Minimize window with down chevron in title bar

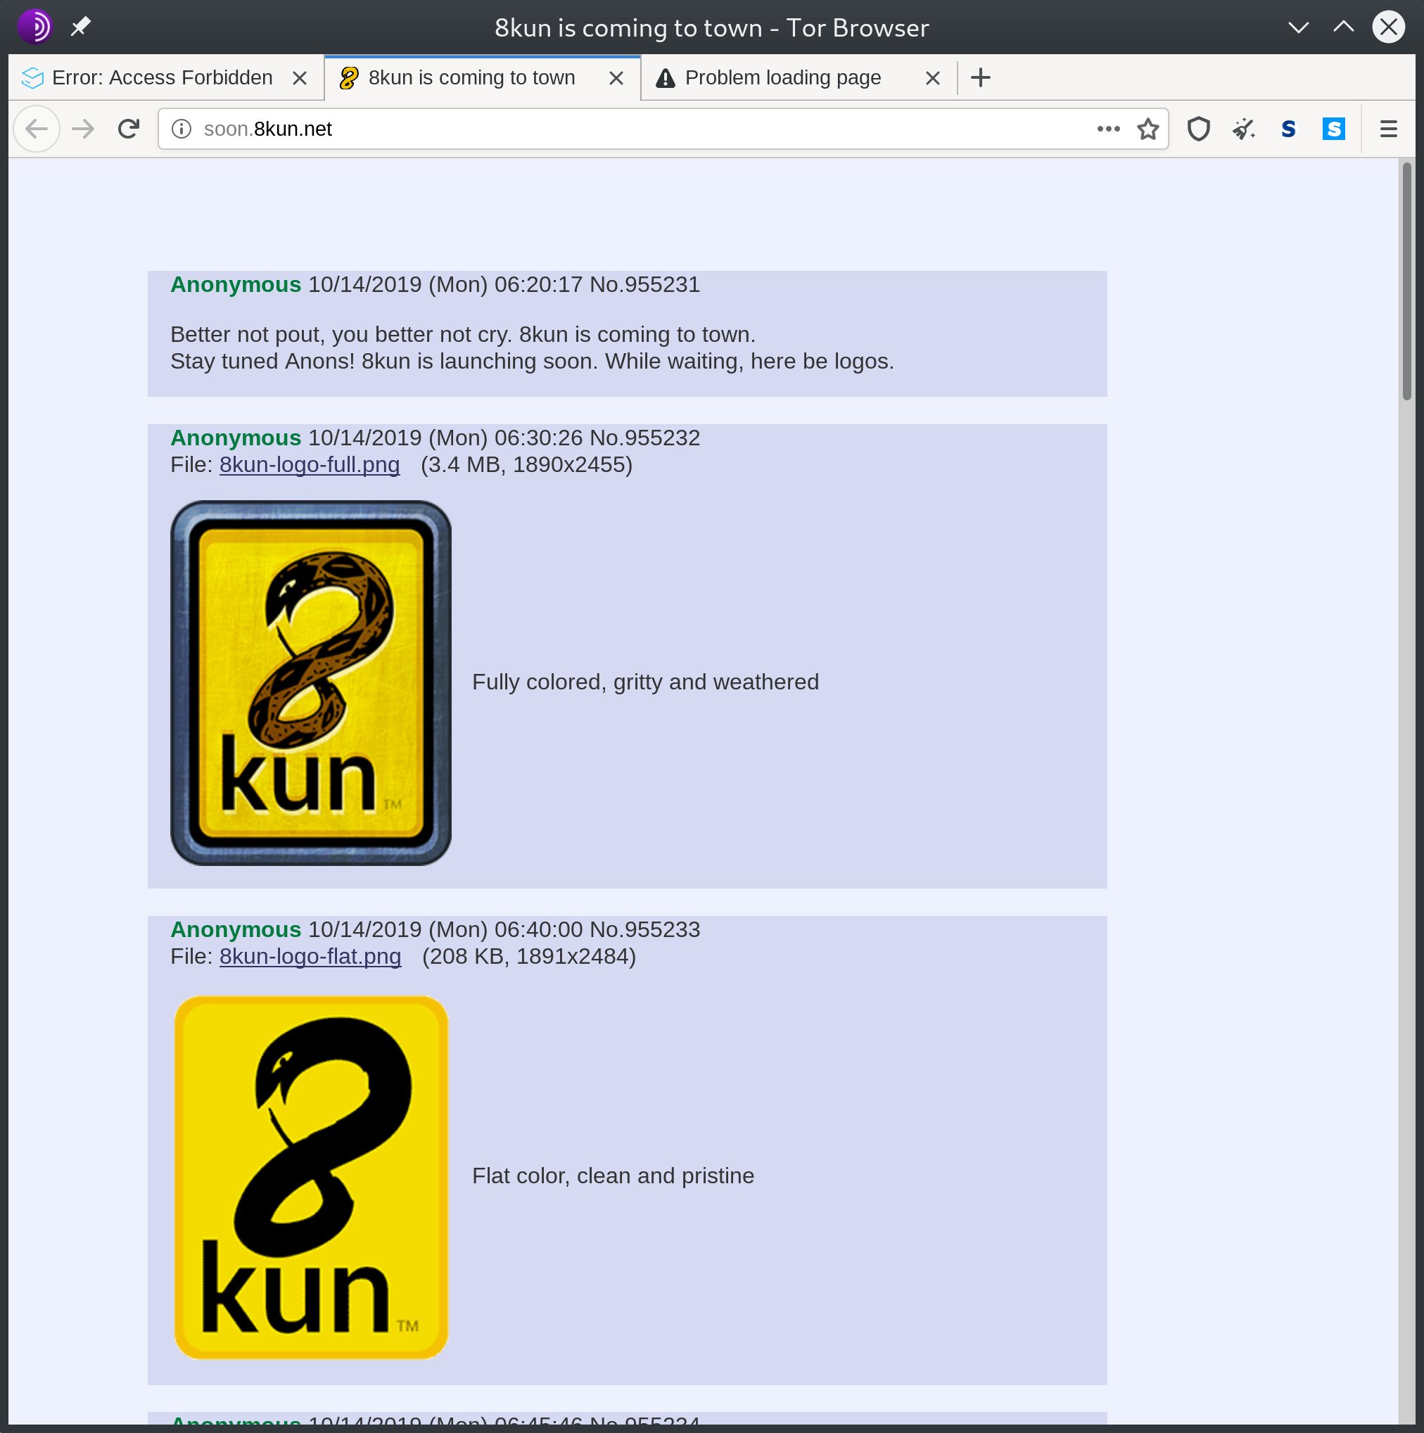[1298, 27]
